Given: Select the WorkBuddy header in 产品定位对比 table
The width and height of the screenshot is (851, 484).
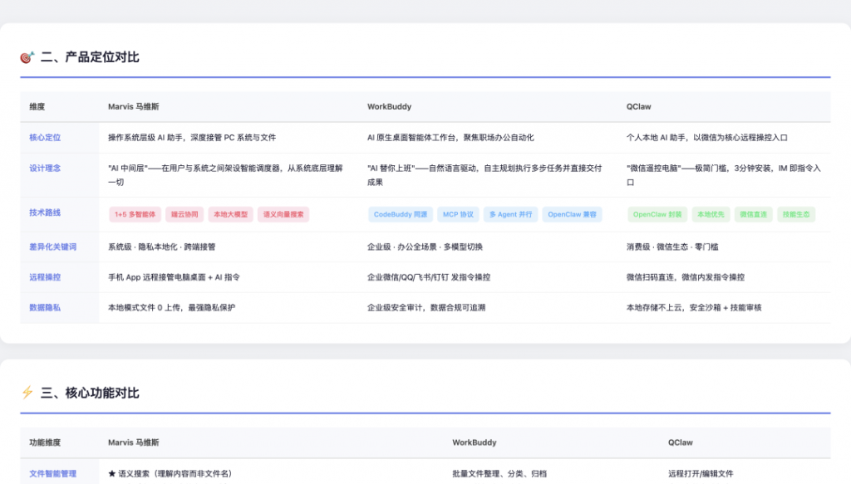Looking at the screenshot, I should [x=389, y=107].
